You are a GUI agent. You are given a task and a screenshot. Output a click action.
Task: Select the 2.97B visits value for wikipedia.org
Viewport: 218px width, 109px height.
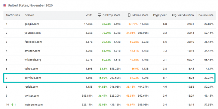(89, 60)
